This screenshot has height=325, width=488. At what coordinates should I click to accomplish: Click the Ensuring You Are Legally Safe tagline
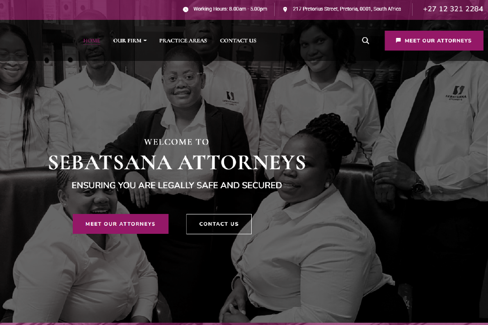[x=177, y=186]
